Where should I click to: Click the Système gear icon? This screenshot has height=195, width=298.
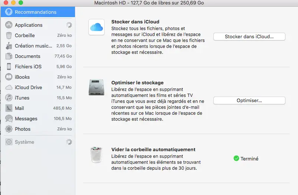point(9,142)
